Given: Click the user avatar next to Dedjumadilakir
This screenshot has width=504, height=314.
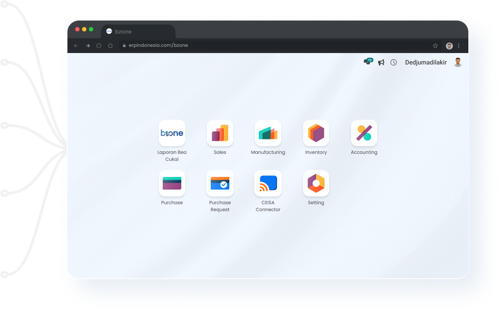Looking at the screenshot, I should pyautogui.click(x=458, y=62).
